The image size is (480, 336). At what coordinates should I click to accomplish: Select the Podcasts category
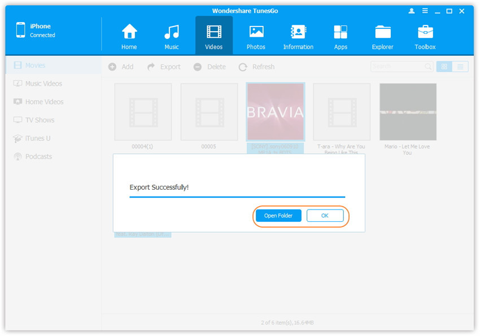38,156
